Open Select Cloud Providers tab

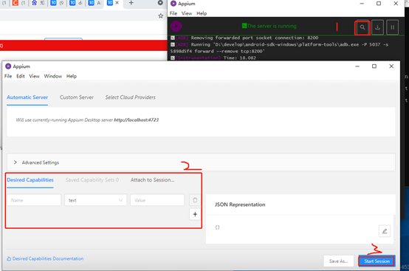point(130,97)
